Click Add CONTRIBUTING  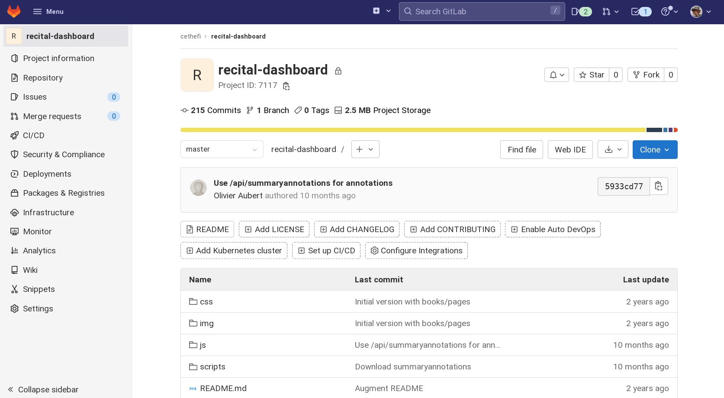pyautogui.click(x=452, y=230)
